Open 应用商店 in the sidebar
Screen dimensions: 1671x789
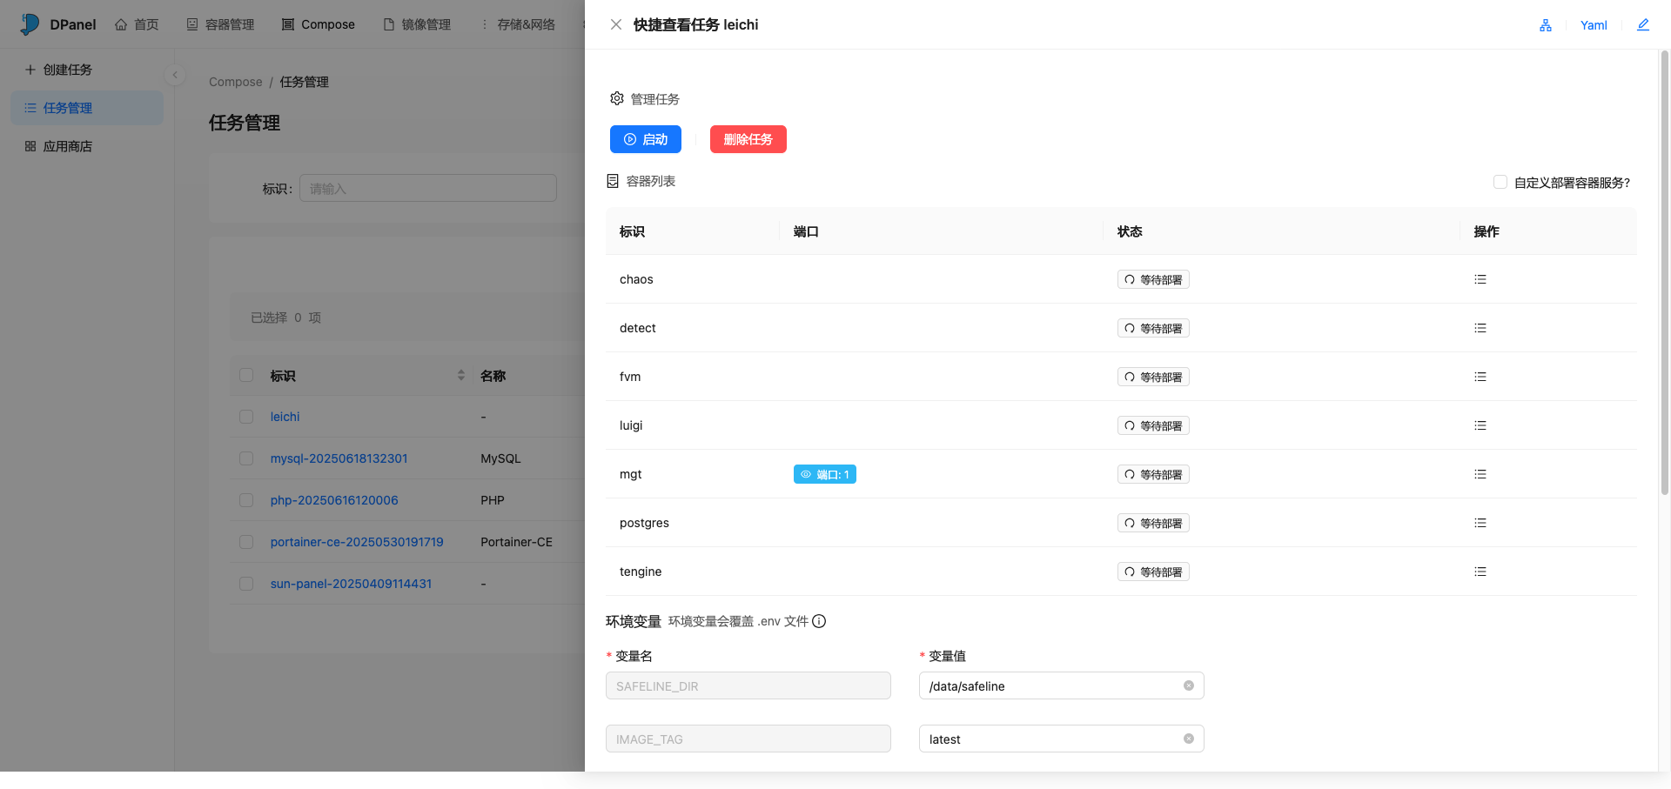68,146
